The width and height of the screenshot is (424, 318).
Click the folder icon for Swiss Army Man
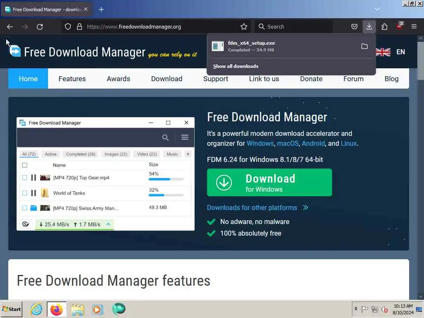(34, 208)
